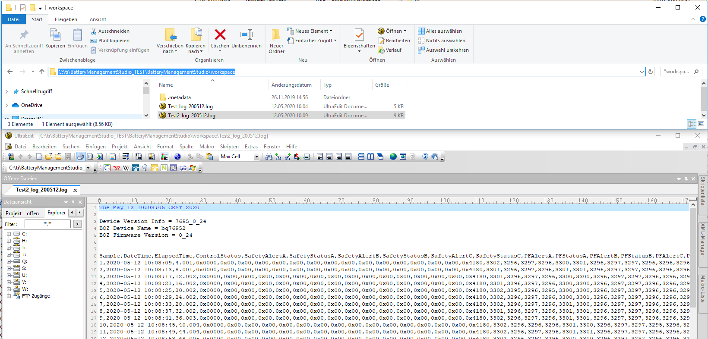Open the Max Cell dropdown
Image resolution: width=708 pixels, height=339 pixels.
256,157
